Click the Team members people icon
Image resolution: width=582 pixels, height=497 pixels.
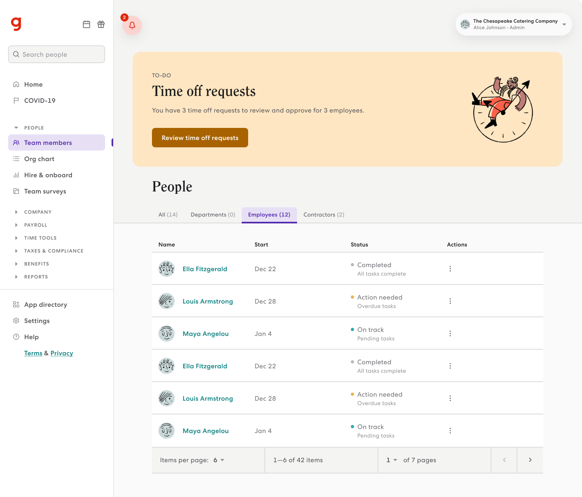point(16,142)
